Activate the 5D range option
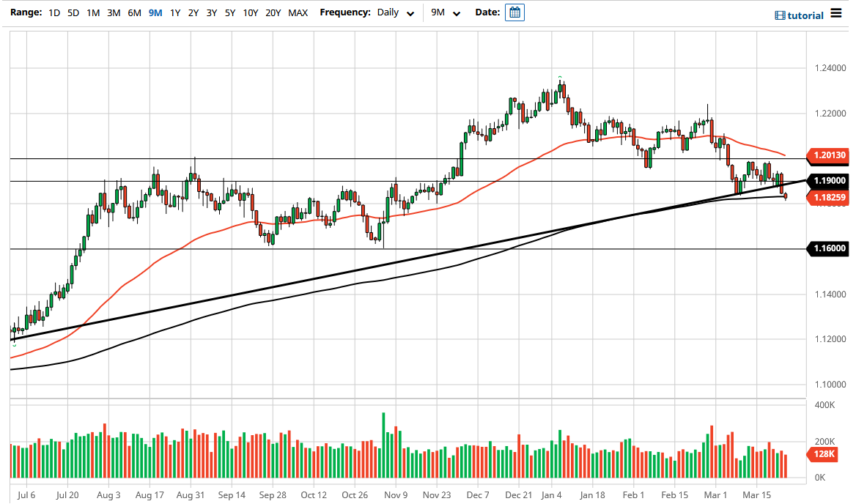Screen dimensions: 856x504 (x=73, y=12)
